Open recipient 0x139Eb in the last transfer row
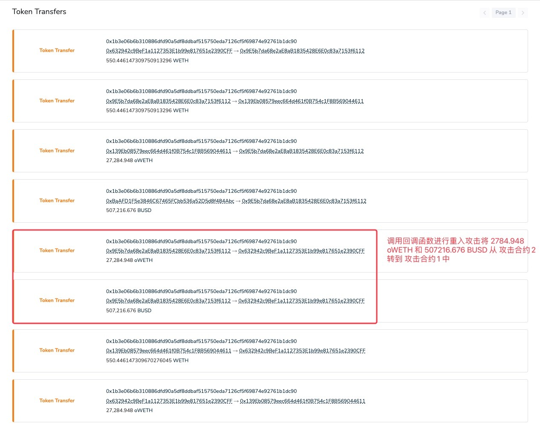 click(303, 401)
